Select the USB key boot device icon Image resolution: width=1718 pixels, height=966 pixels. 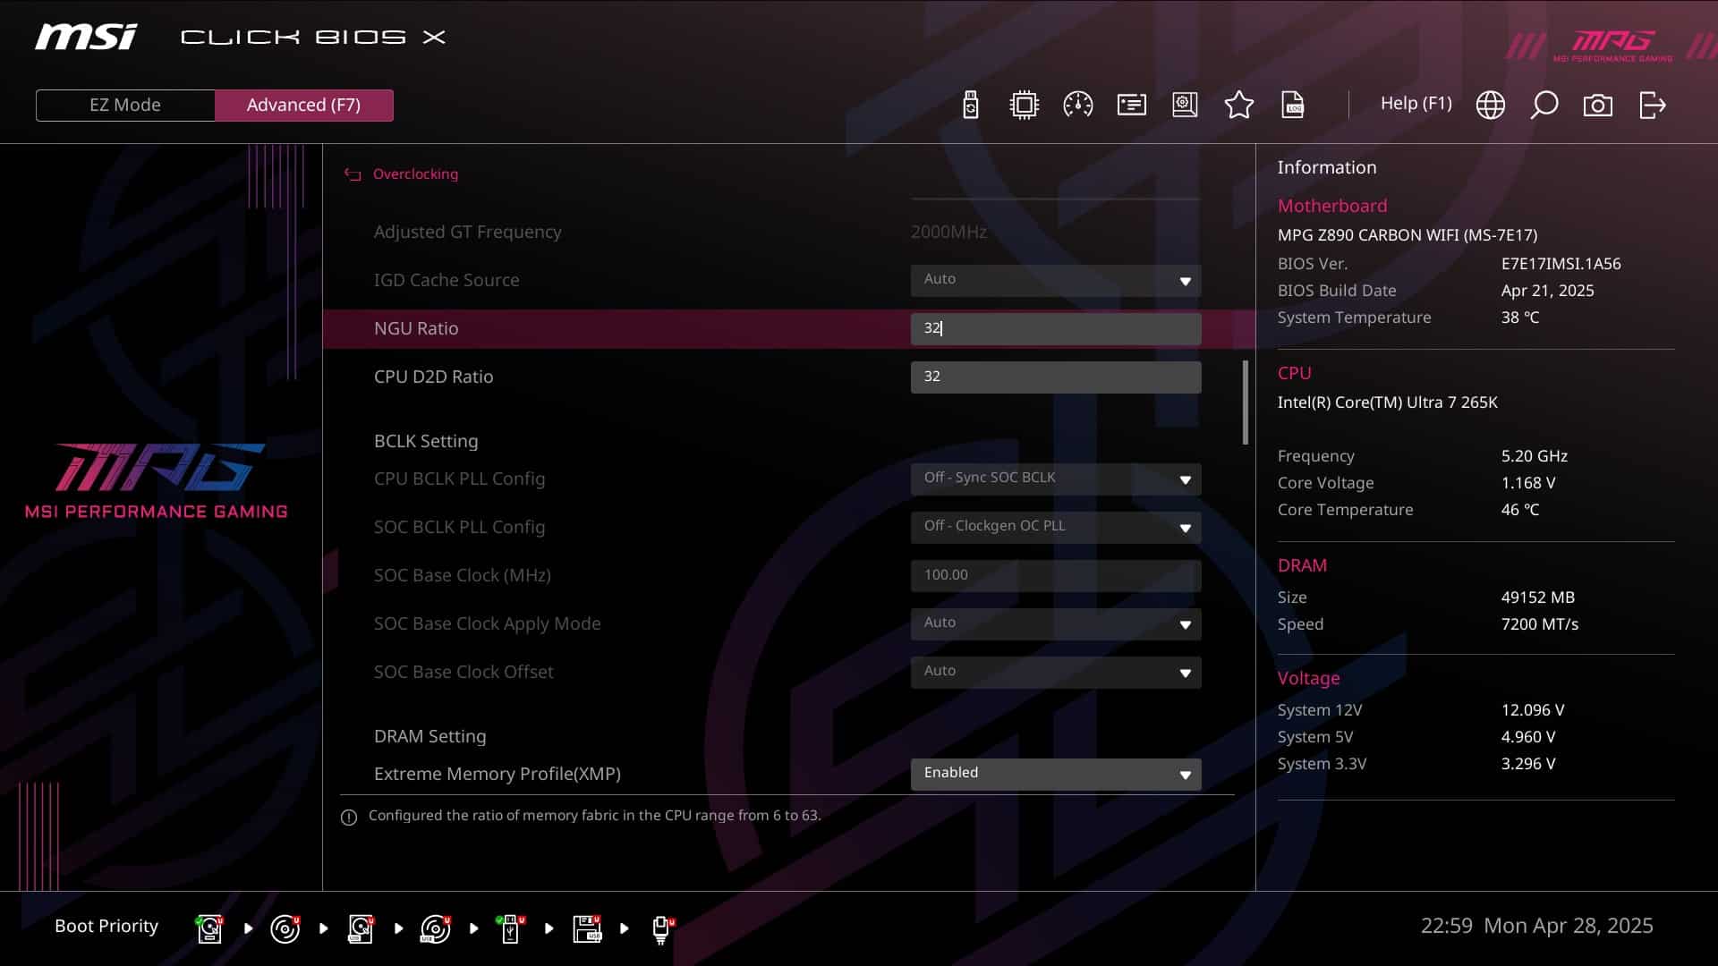510,929
